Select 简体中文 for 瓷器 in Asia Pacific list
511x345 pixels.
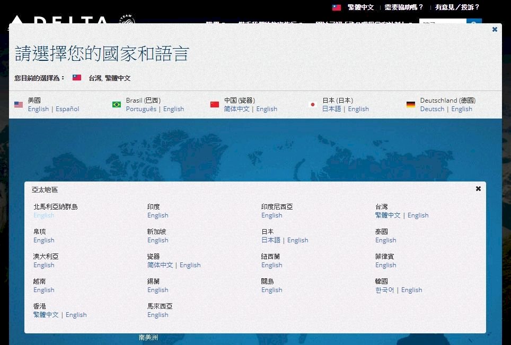(x=160, y=265)
